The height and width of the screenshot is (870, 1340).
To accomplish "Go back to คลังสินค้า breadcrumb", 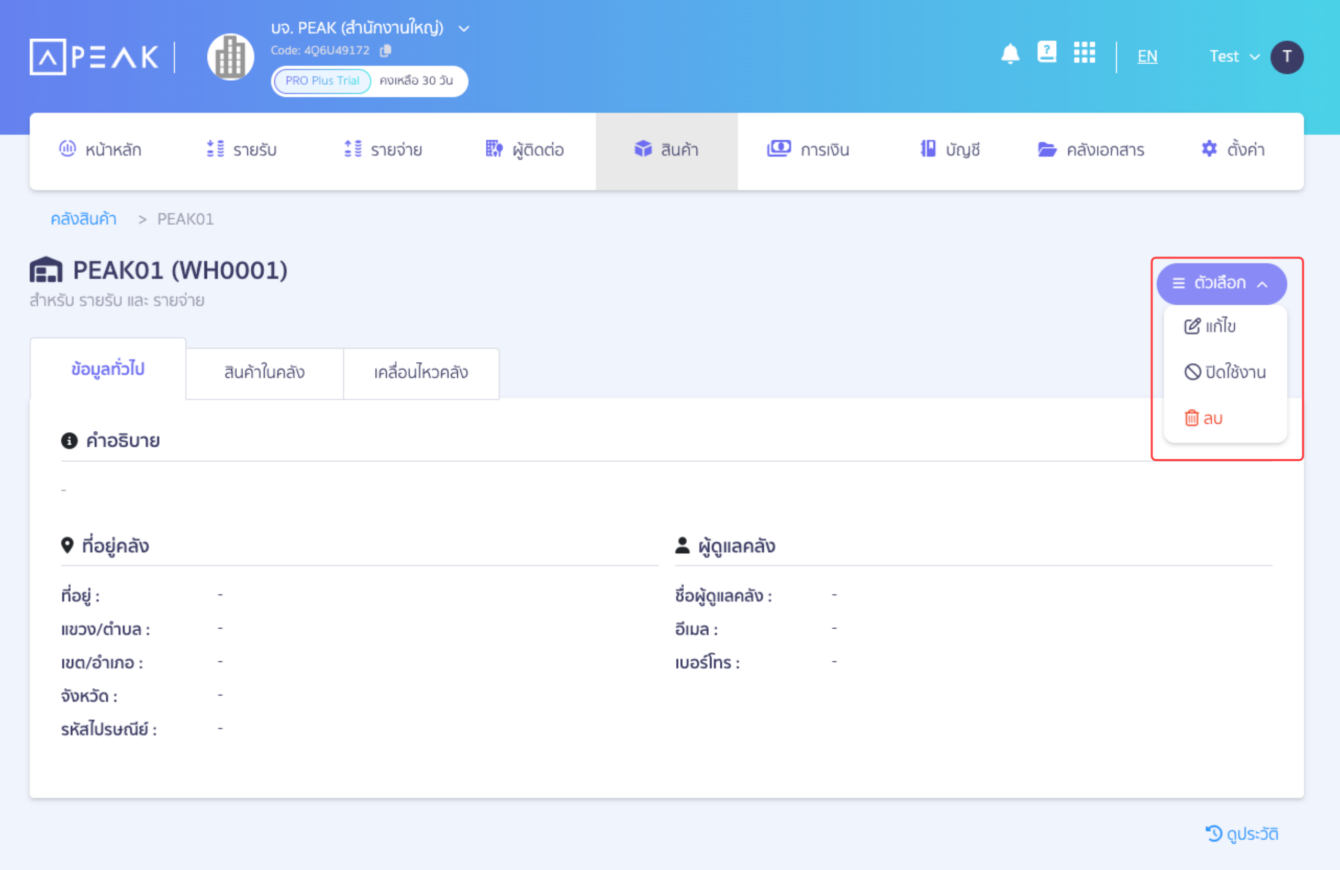I will click(x=83, y=219).
